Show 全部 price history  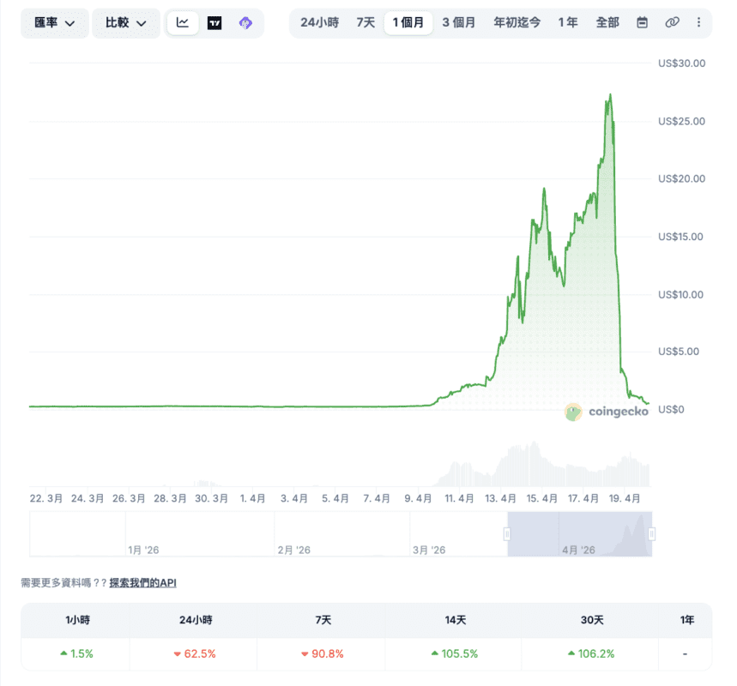[x=607, y=23]
